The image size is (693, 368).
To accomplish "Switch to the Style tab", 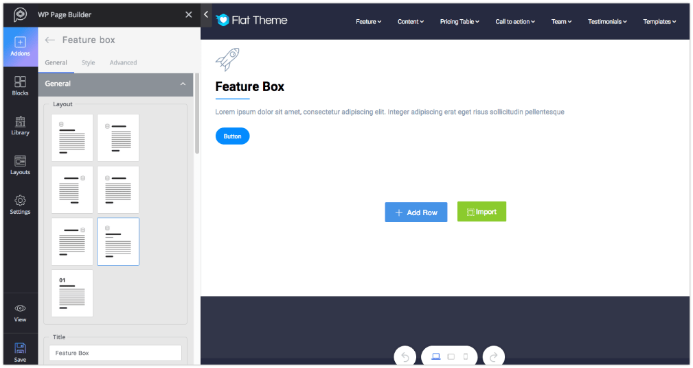I will coord(89,62).
